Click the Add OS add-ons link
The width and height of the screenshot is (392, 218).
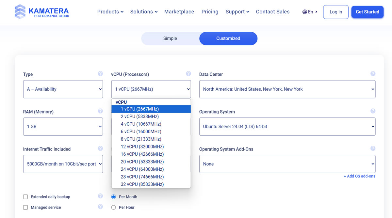pyautogui.click(x=359, y=176)
